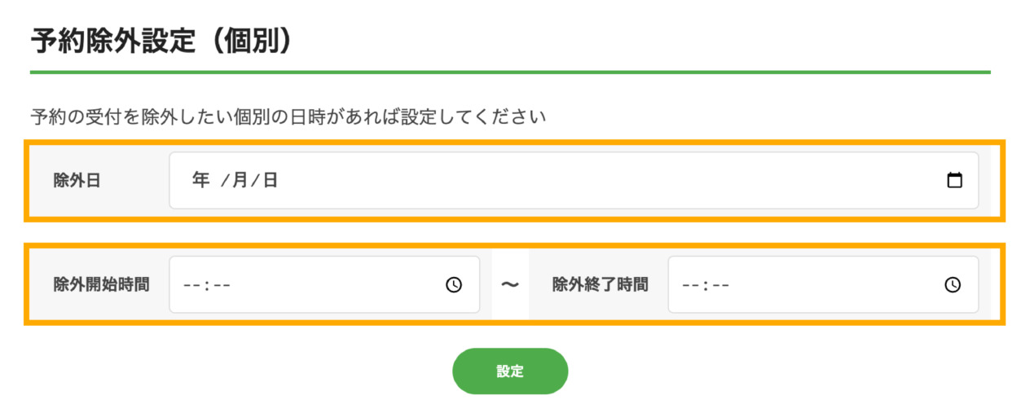The image size is (1030, 413).
Task: Select the 年 segment of the date field
Action: click(x=201, y=180)
